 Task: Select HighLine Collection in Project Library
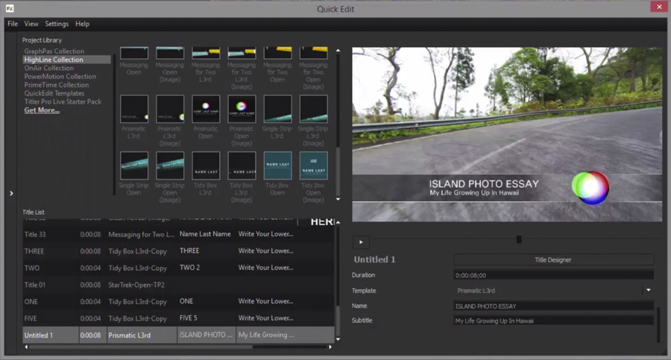coord(66,60)
